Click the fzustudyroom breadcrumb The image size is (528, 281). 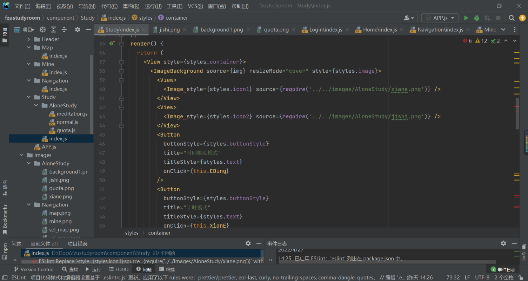pos(22,18)
